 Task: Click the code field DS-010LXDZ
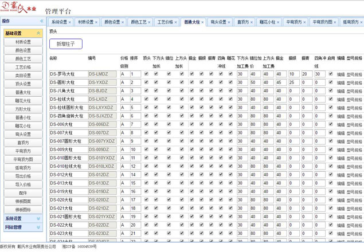coord(103,166)
